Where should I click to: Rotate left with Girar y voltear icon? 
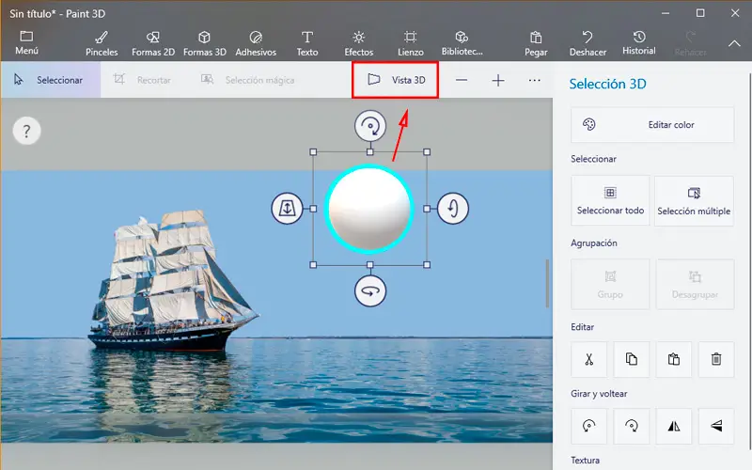tap(589, 426)
